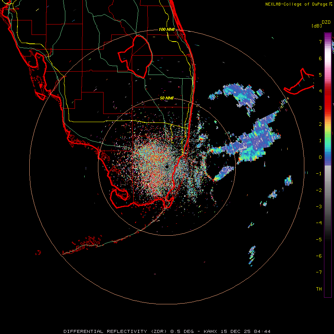Click the "TH" threshold label on the scale

[x=319, y=289]
